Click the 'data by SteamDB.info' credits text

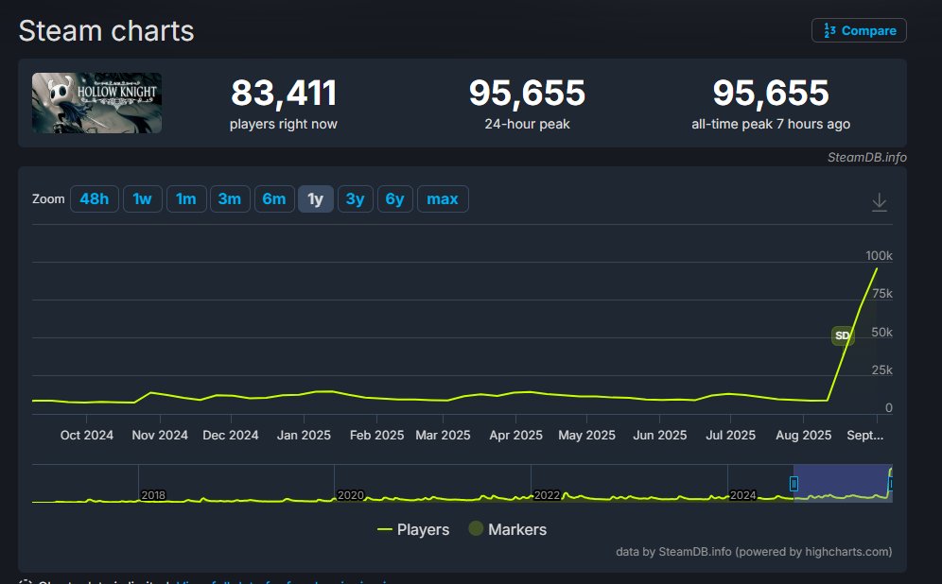[x=754, y=552]
